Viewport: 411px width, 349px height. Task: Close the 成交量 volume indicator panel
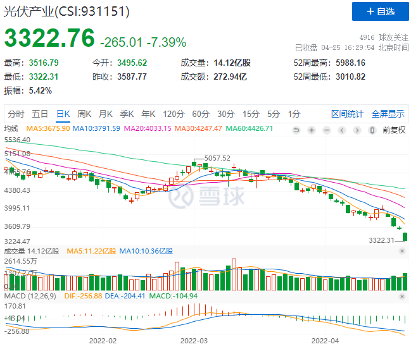402,251
